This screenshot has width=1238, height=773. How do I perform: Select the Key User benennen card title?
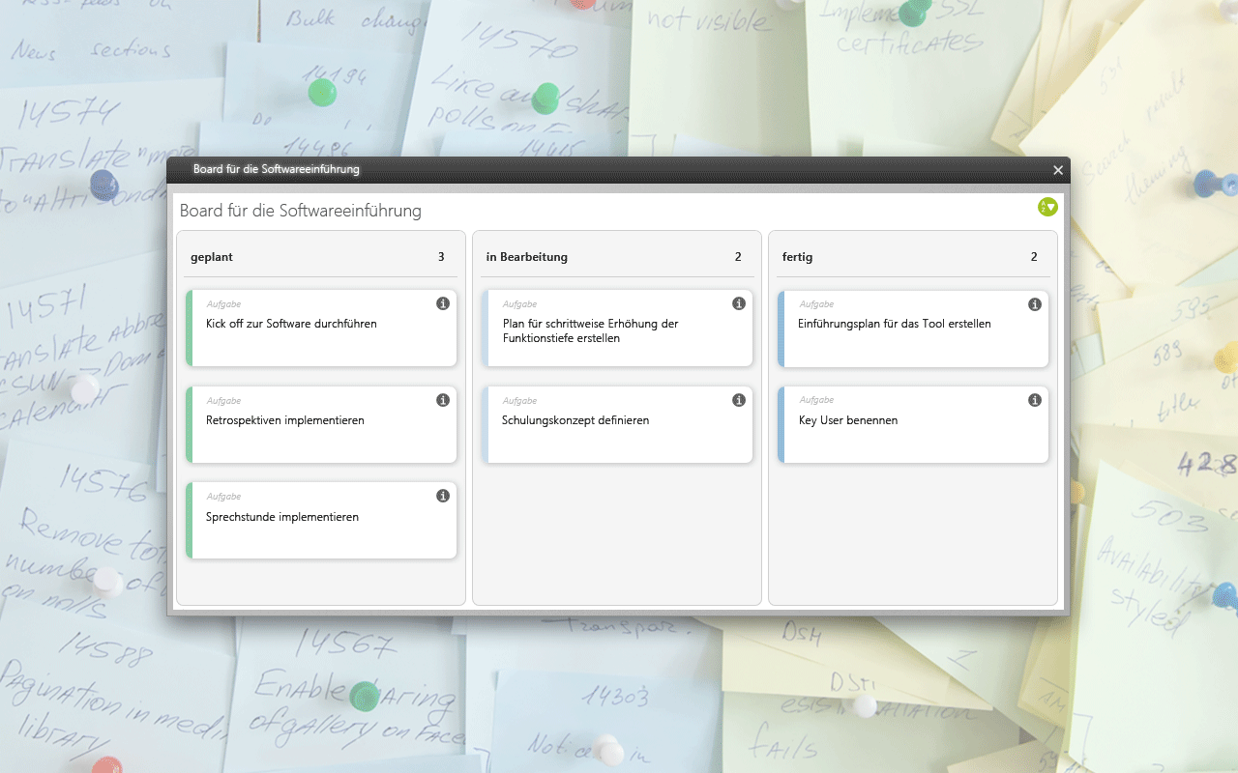pyautogui.click(x=848, y=420)
